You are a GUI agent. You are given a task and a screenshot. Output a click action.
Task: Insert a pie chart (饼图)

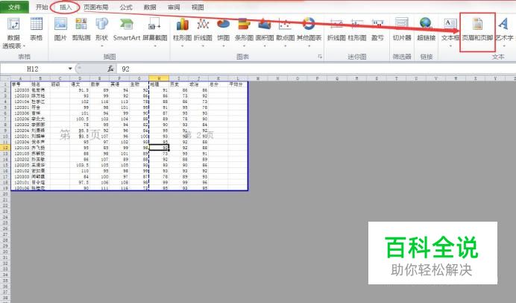[224, 32]
